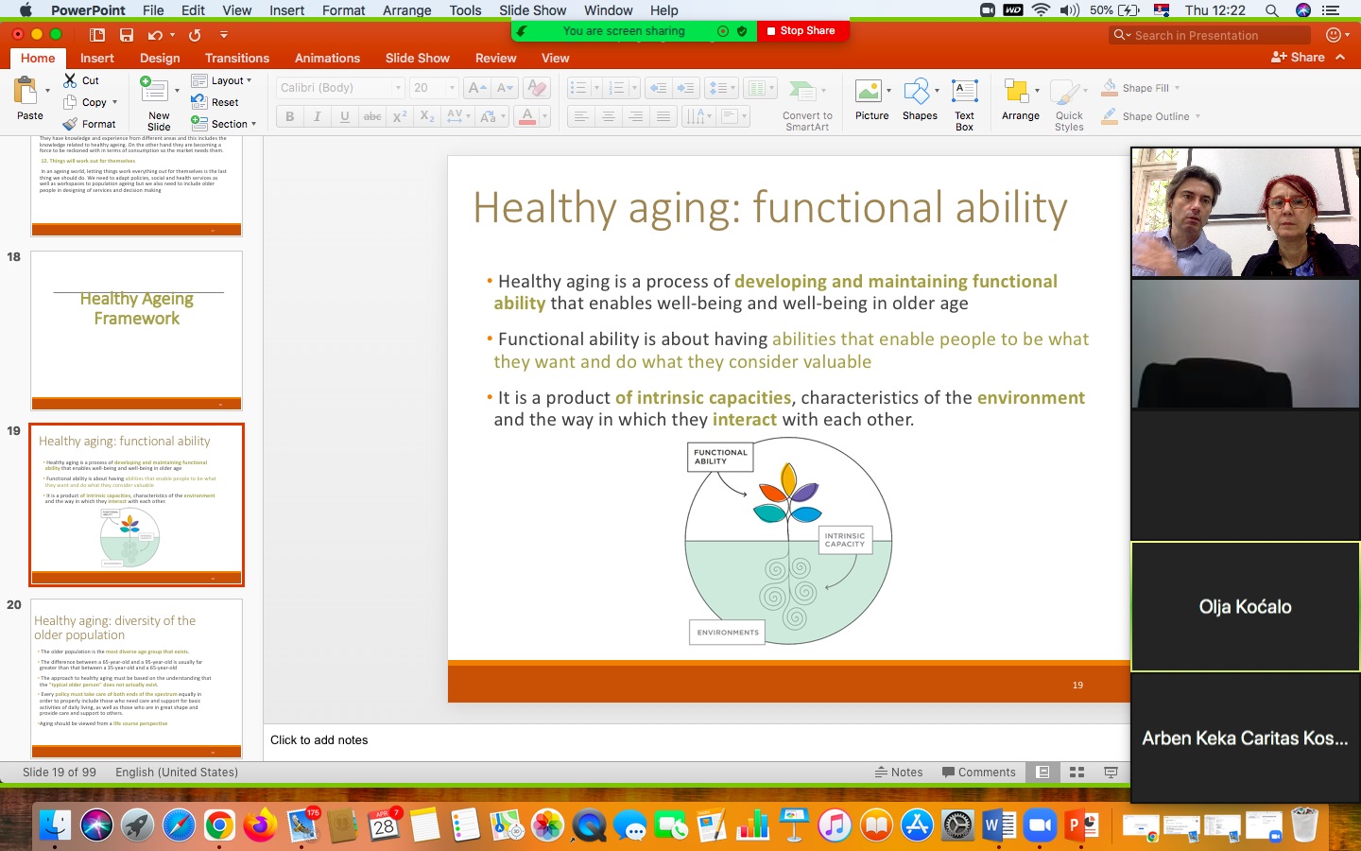Increase font size with the A-up icon
Image resolution: width=1361 pixels, height=851 pixels.
tap(477, 88)
